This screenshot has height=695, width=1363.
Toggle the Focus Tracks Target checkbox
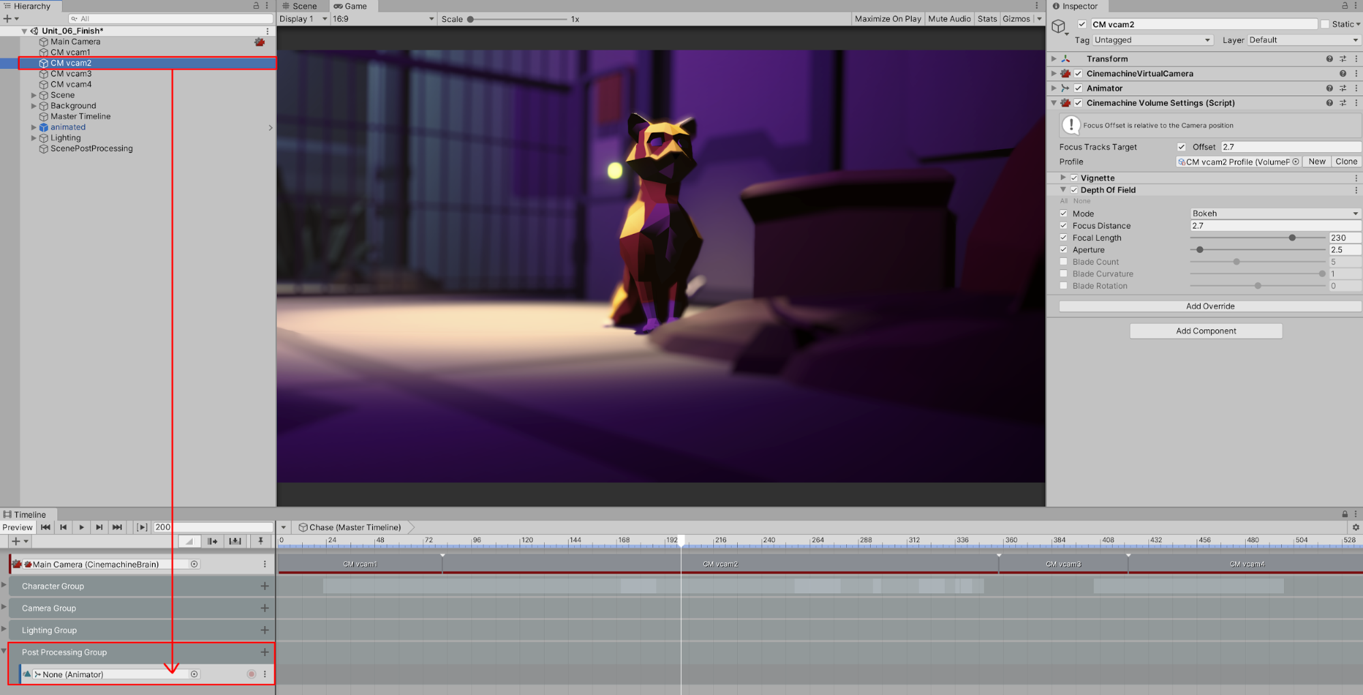click(x=1182, y=147)
